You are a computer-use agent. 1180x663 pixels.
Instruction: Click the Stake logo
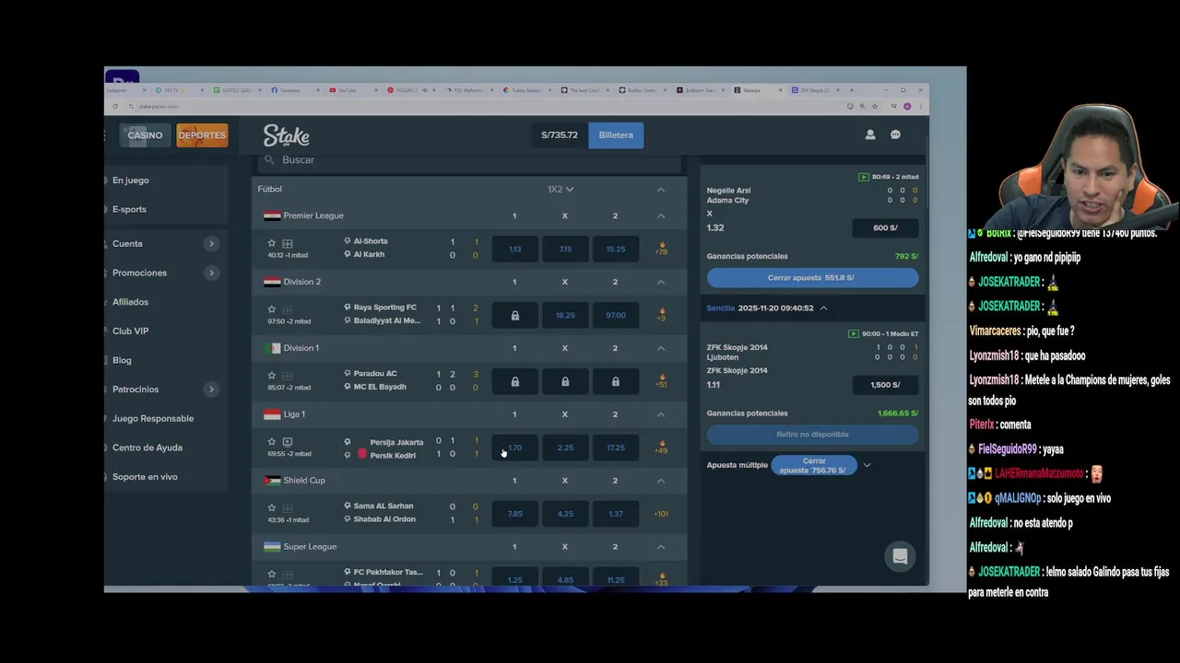286,135
